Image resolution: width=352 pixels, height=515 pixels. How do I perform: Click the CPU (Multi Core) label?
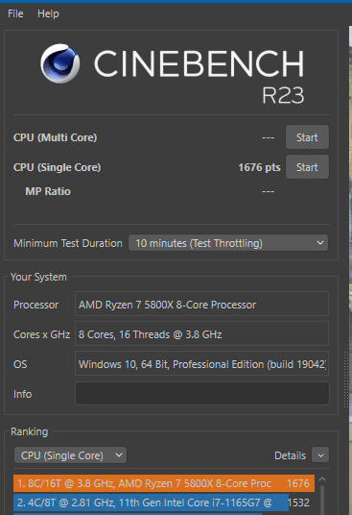[55, 137]
